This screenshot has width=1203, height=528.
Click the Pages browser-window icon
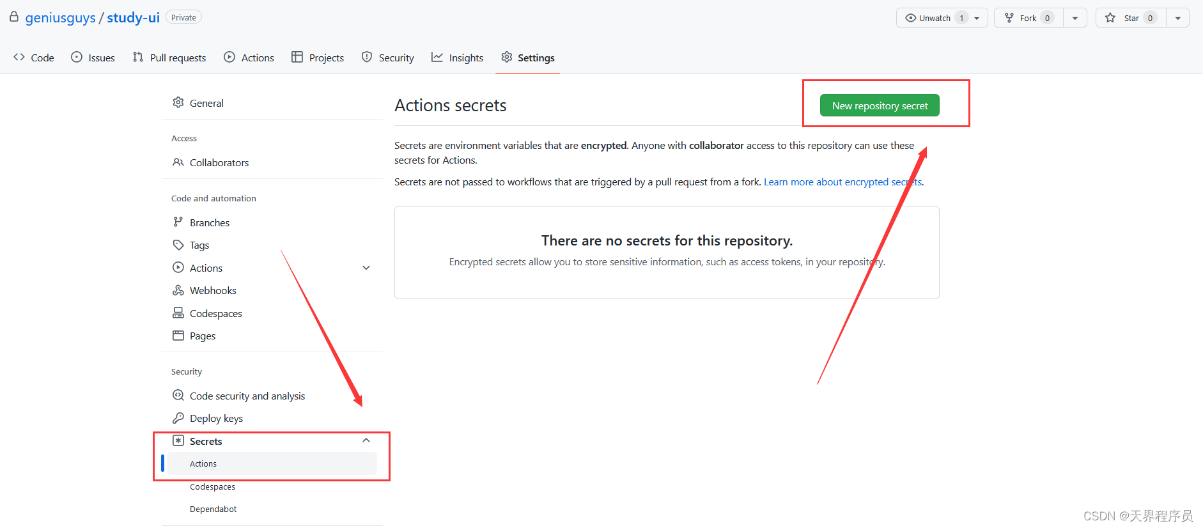178,336
